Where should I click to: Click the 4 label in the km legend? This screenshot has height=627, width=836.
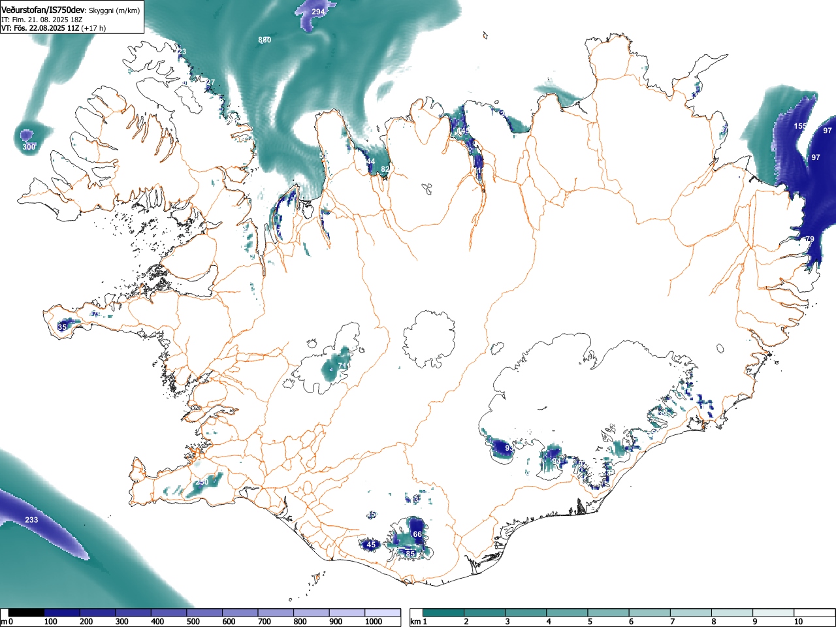549,622
